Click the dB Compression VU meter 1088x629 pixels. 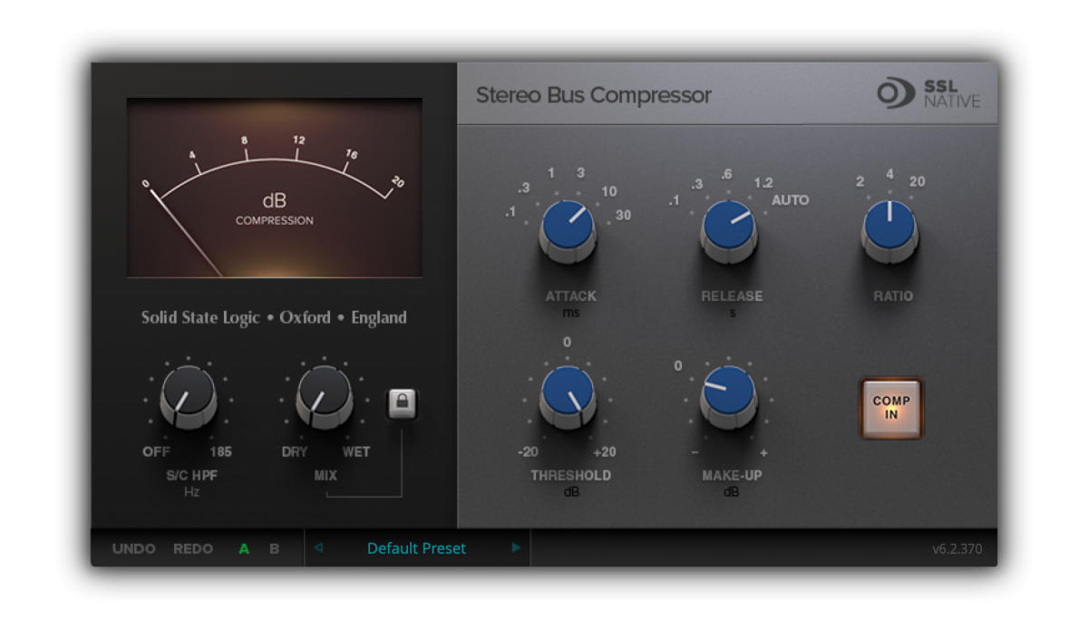[x=275, y=186]
